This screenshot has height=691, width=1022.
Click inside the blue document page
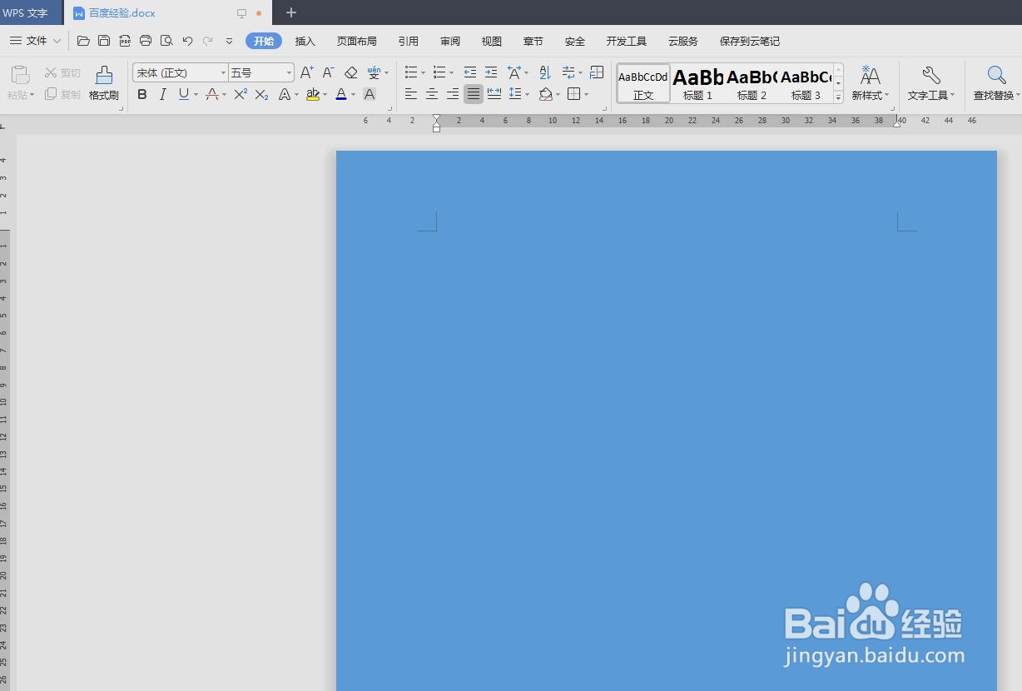point(666,420)
